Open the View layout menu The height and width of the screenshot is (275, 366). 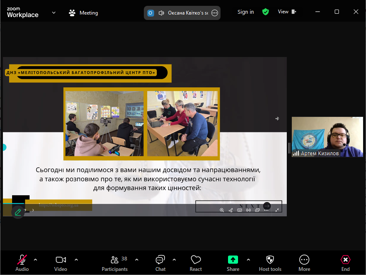pyautogui.click(x=287, y=12)
